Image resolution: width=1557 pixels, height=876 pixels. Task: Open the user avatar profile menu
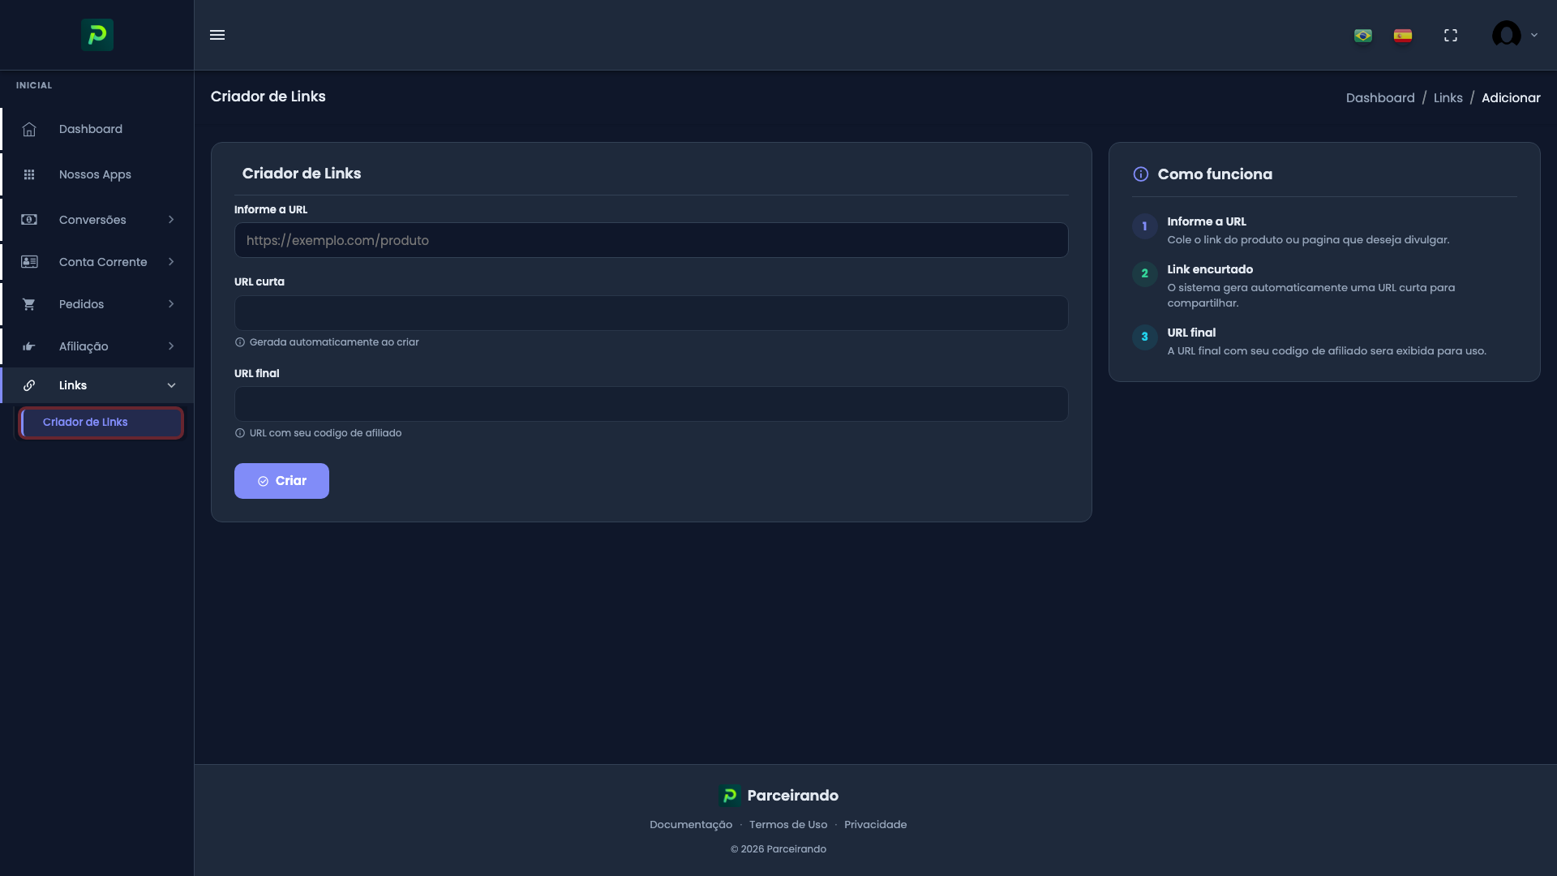pyautogui.click(x=1507, y=35)
